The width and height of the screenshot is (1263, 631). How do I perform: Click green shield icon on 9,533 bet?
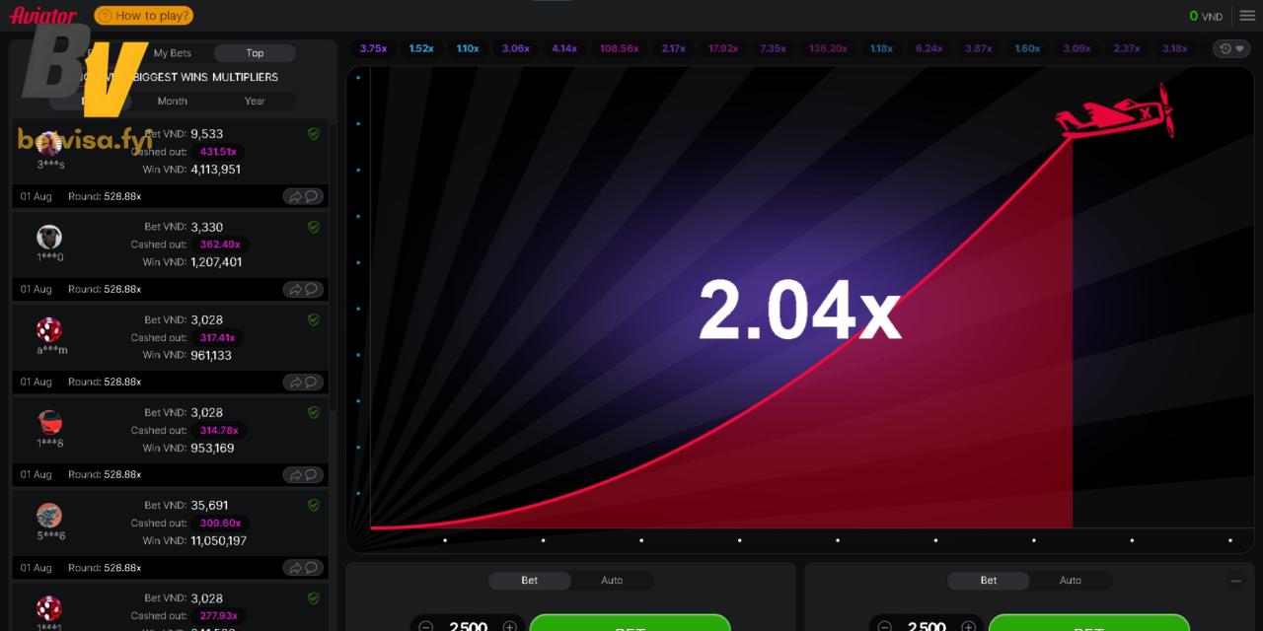tap(314, 134)
